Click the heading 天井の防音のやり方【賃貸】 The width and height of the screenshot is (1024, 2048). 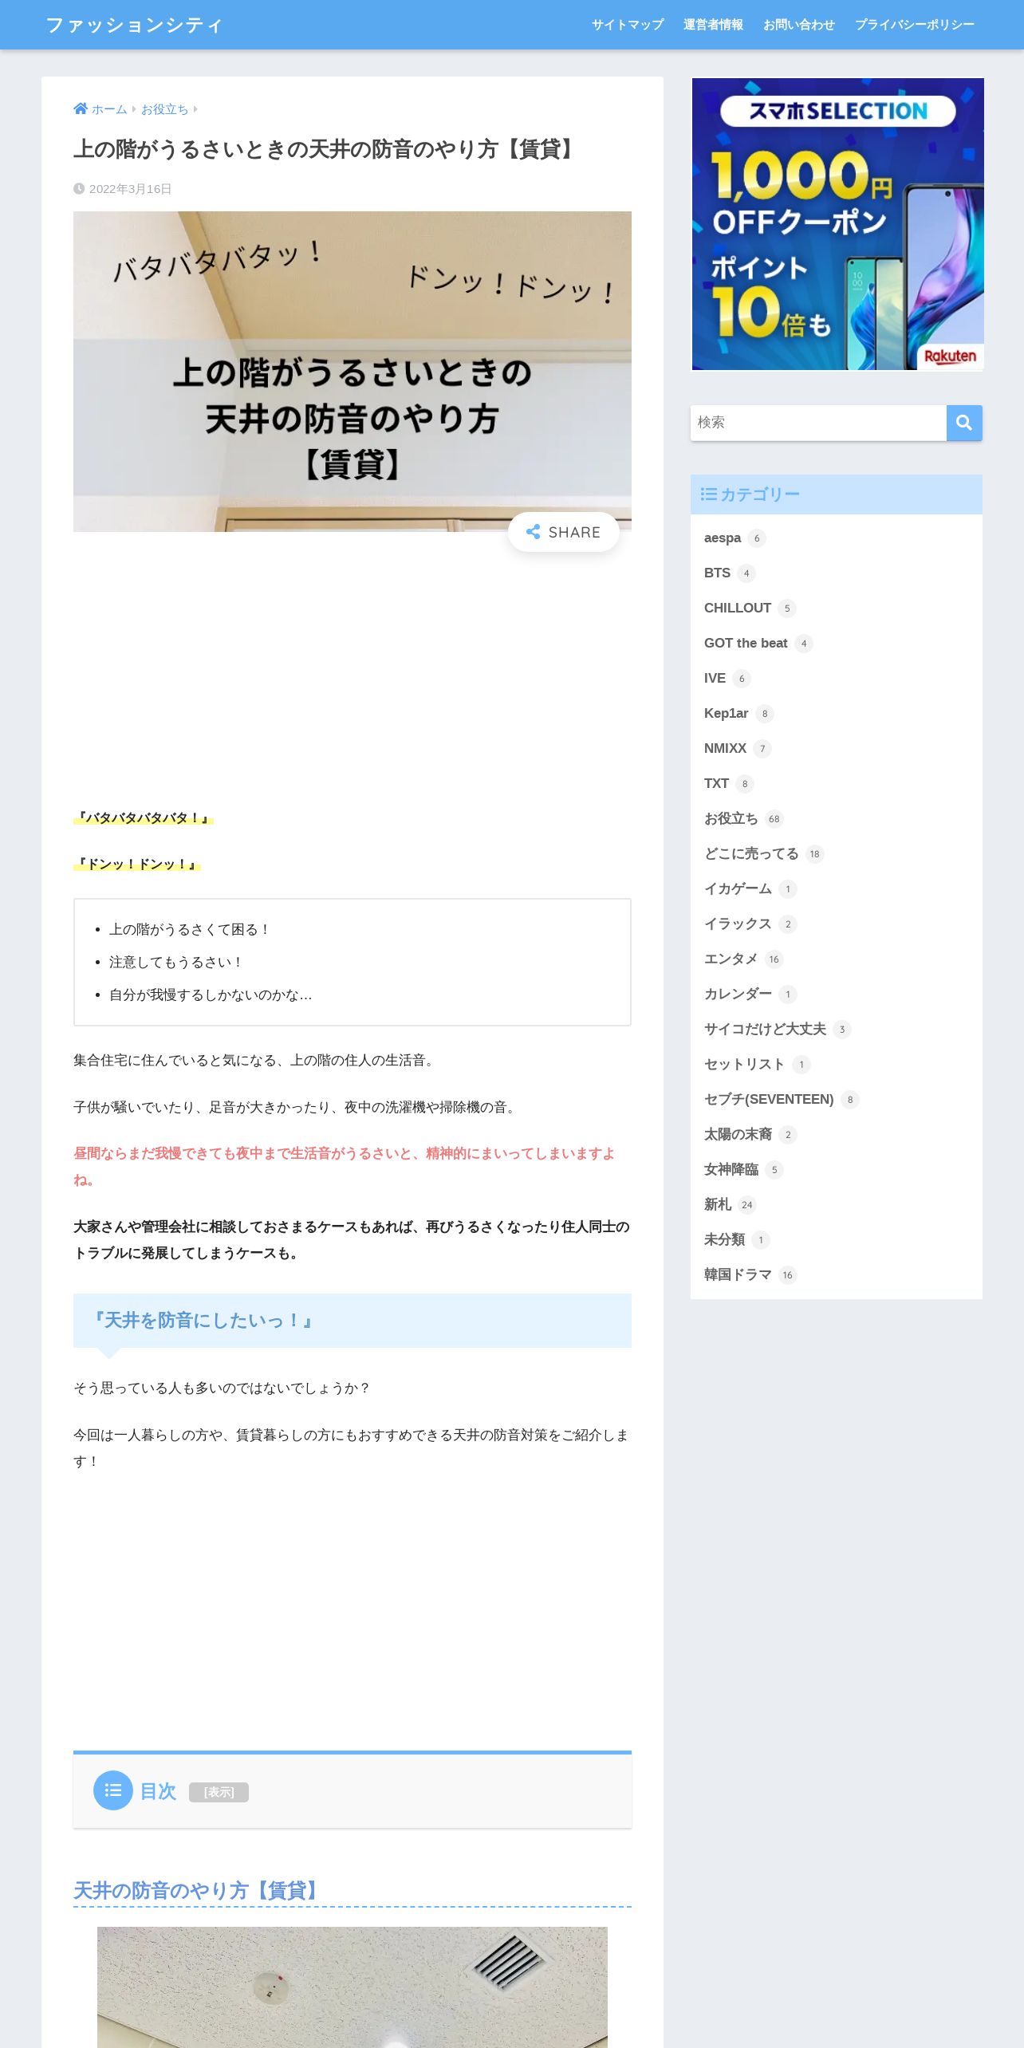coord(198,1890)
